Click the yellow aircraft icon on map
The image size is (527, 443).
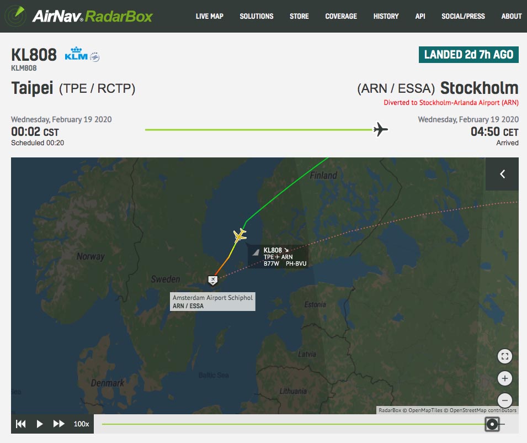[x=240, y=235]
